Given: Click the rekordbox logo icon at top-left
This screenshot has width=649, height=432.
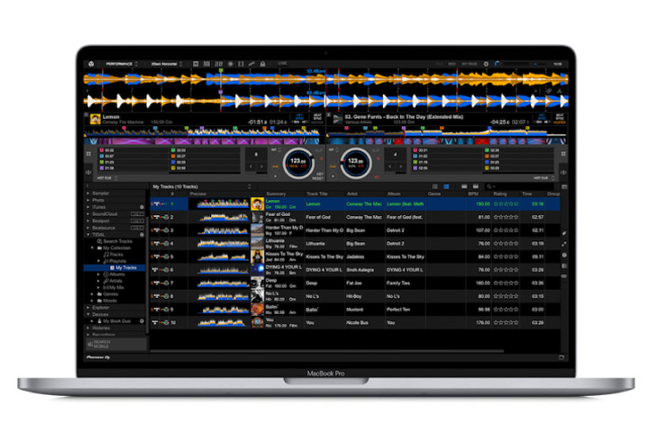Looking at the screenshot, I should coord(91,64).
